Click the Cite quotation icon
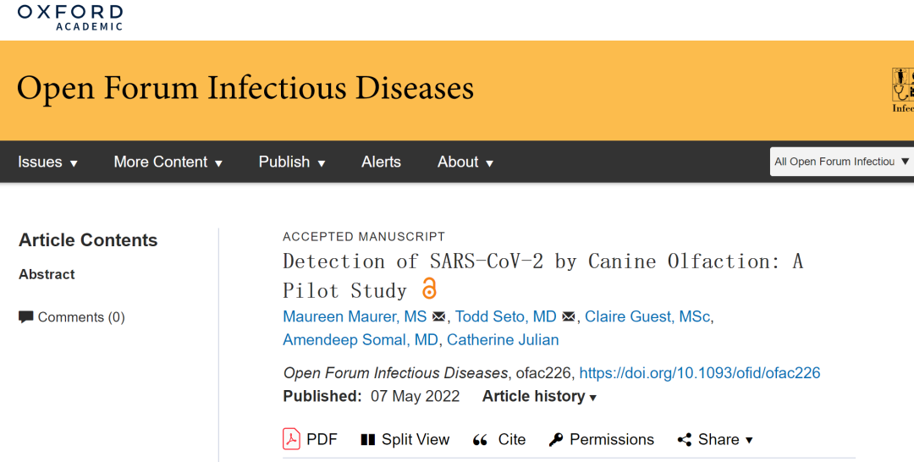Screen dimensions: 914x462 point(481,440)
